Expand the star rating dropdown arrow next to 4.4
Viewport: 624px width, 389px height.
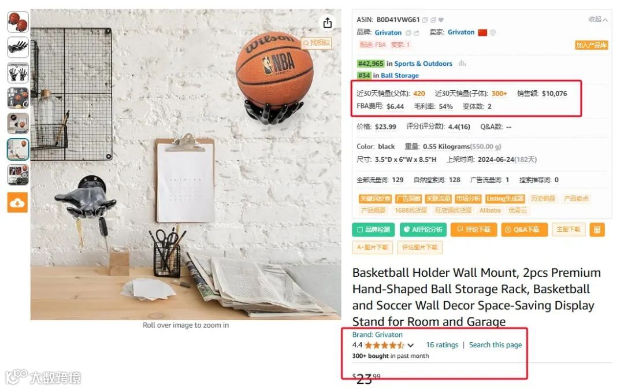point(411,345)
